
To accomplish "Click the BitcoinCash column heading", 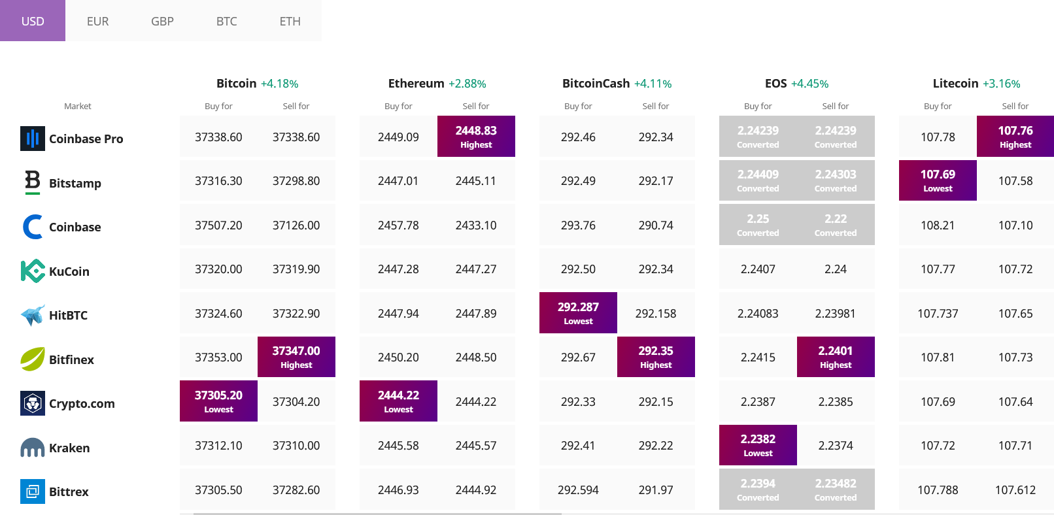I will 596,83.
